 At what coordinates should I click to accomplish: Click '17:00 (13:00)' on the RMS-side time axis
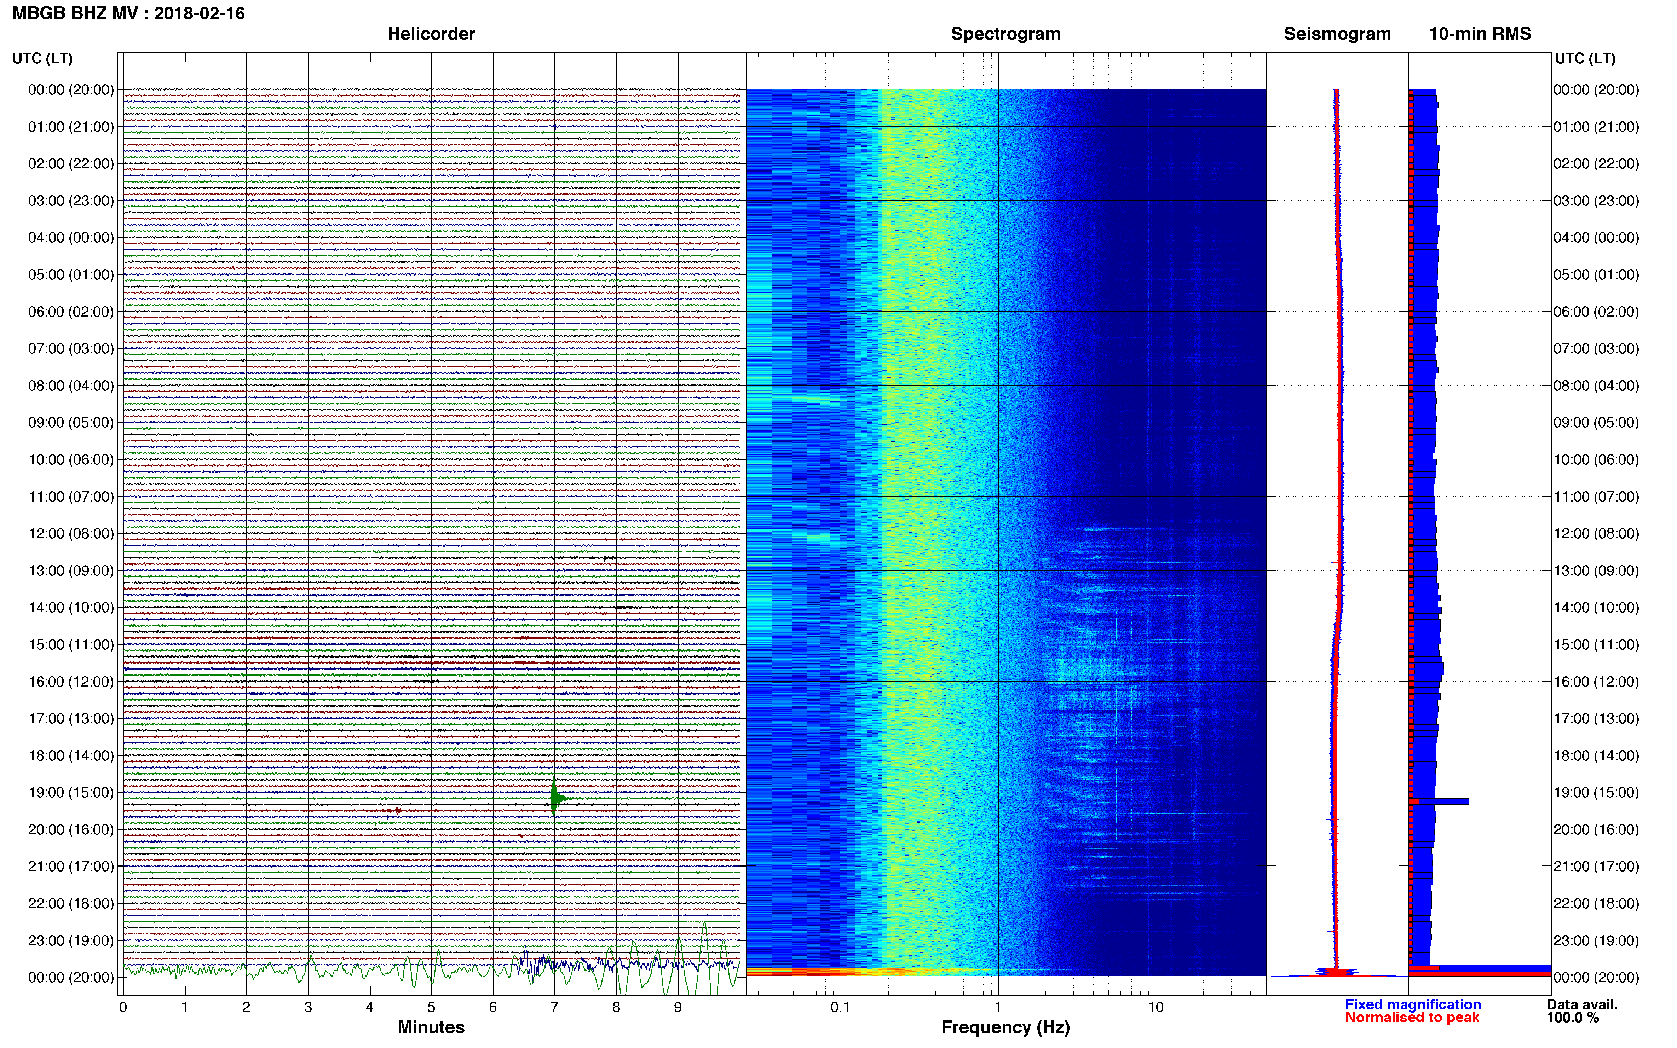pyautogui.click(x=1596, y=719)
